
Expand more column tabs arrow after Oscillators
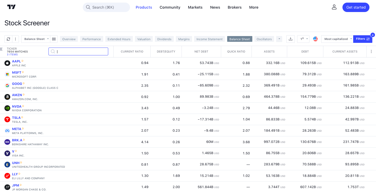(279, 39)
